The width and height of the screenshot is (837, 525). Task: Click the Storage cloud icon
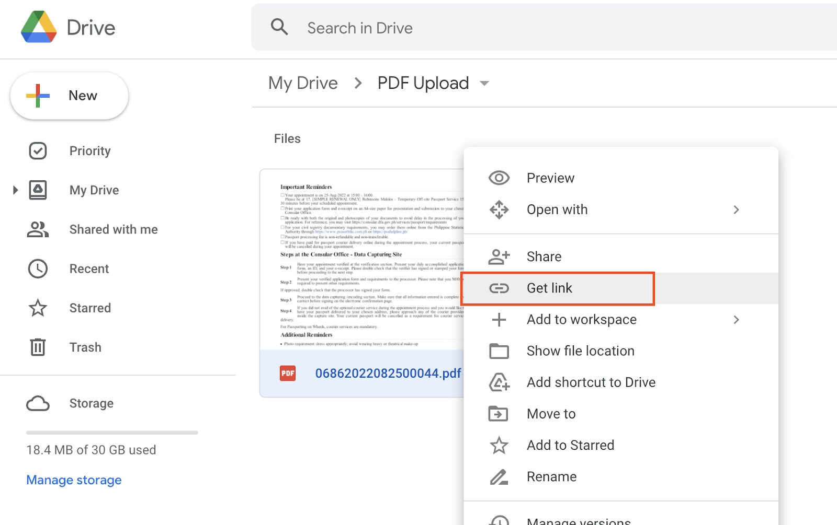(x=38, y=403)
